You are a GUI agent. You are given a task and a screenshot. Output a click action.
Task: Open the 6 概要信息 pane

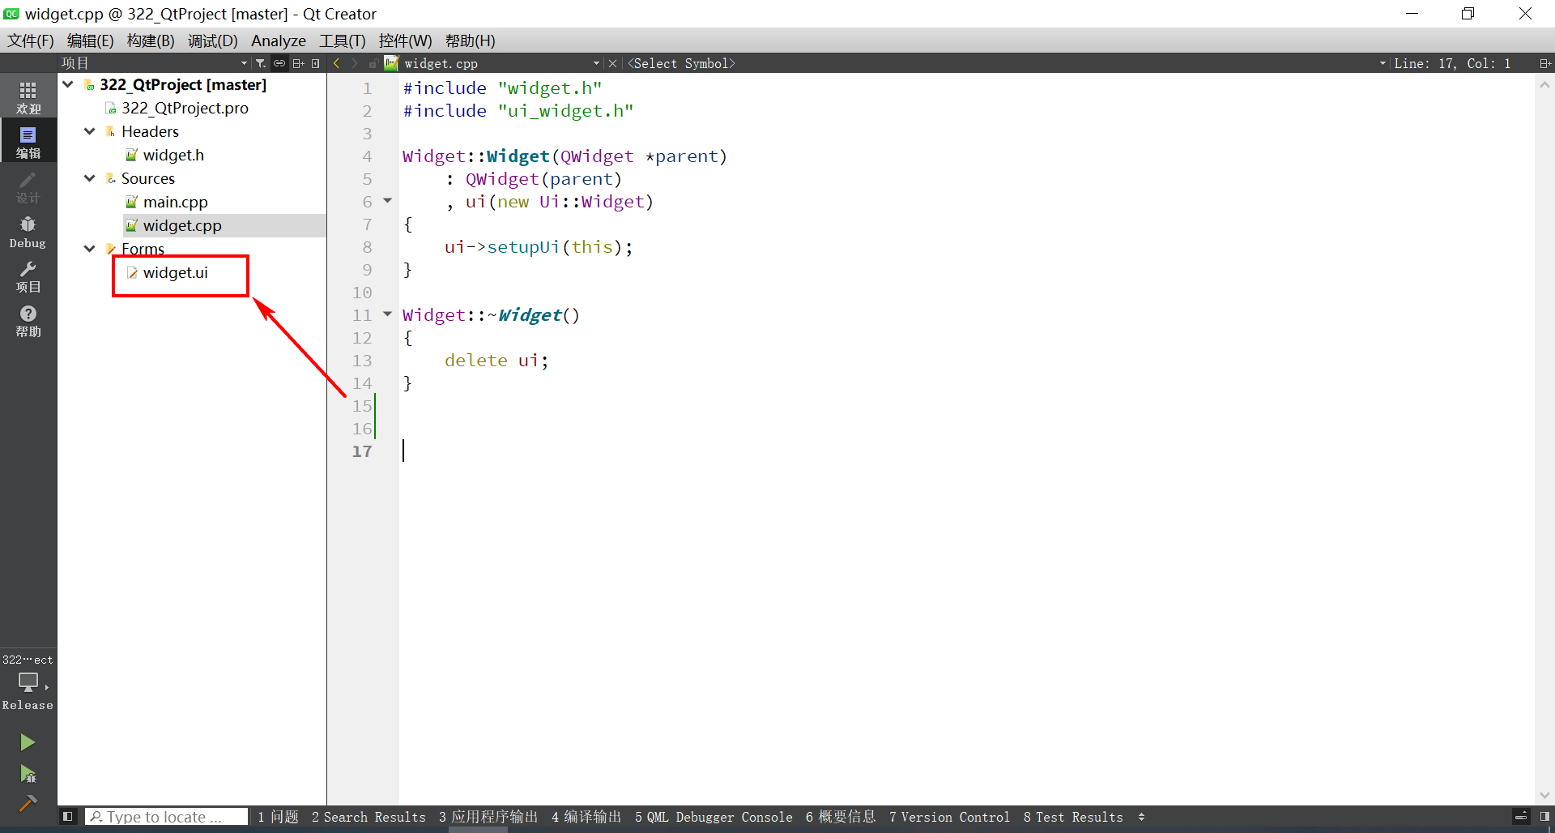point(841,817)
